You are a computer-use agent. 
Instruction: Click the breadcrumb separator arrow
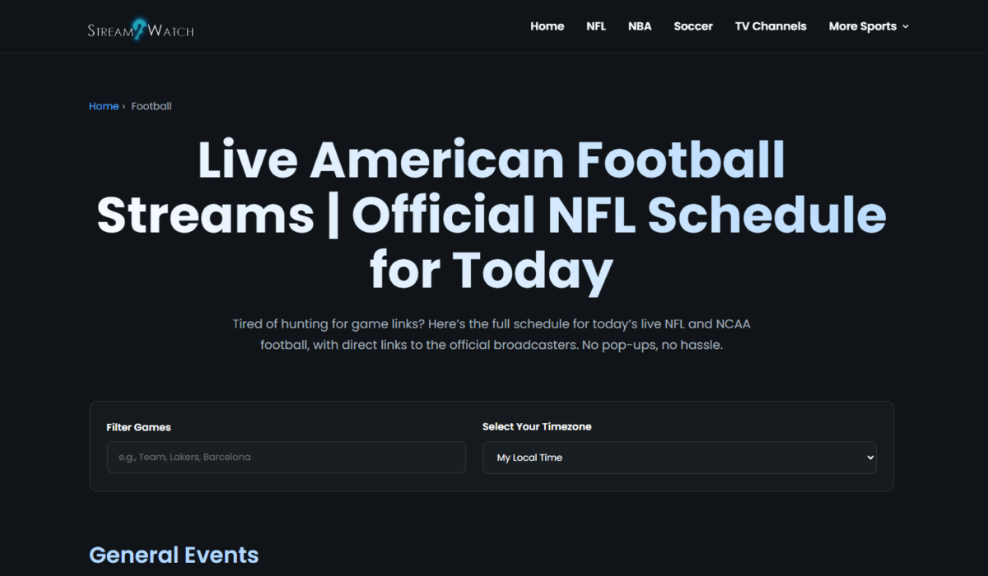pos(123,106)
